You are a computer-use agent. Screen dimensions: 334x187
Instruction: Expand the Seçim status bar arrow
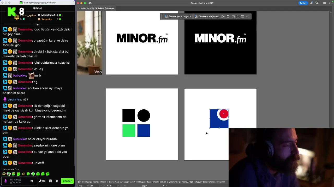tap(164, 186)
